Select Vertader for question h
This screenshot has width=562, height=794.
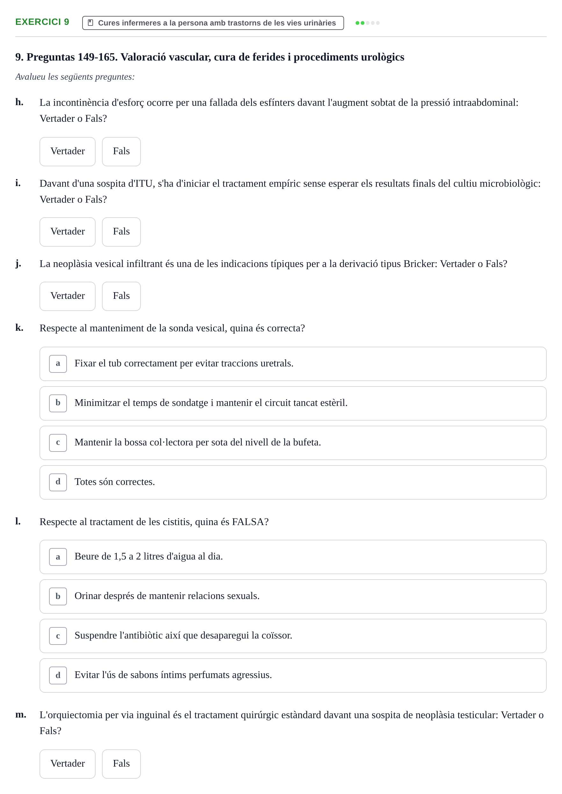(68, 152)
